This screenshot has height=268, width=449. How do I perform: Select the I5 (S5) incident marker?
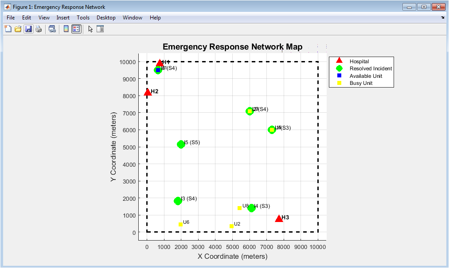181,144
